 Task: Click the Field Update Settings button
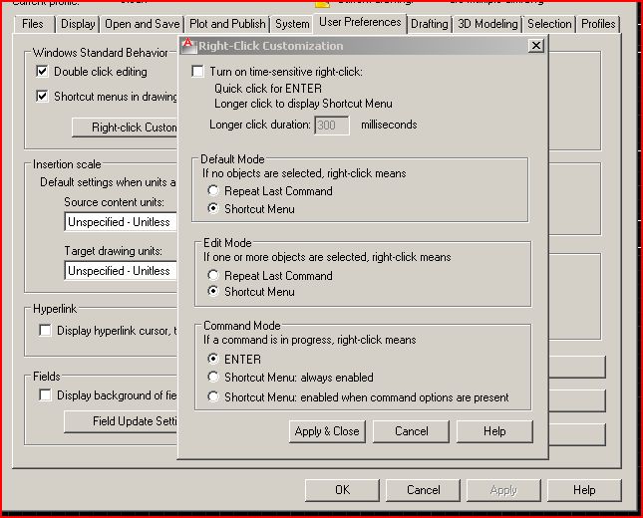(121, 421)
